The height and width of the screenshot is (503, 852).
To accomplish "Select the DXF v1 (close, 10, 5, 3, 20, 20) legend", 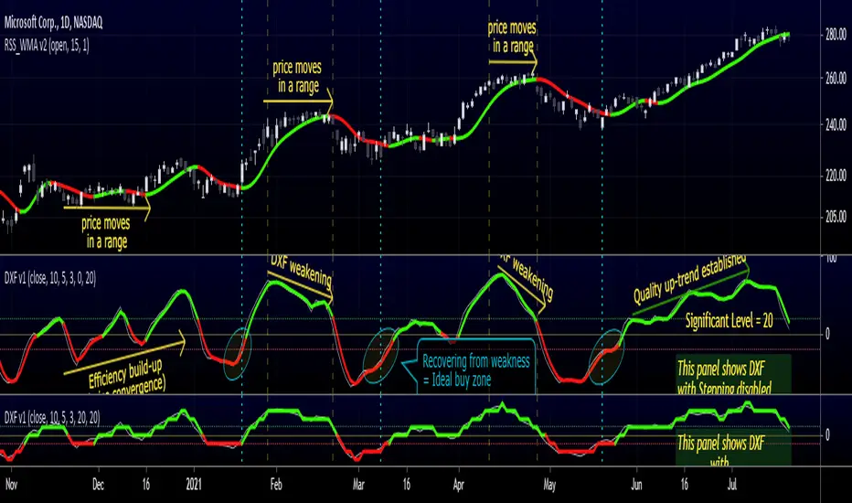I will point(52,418).
